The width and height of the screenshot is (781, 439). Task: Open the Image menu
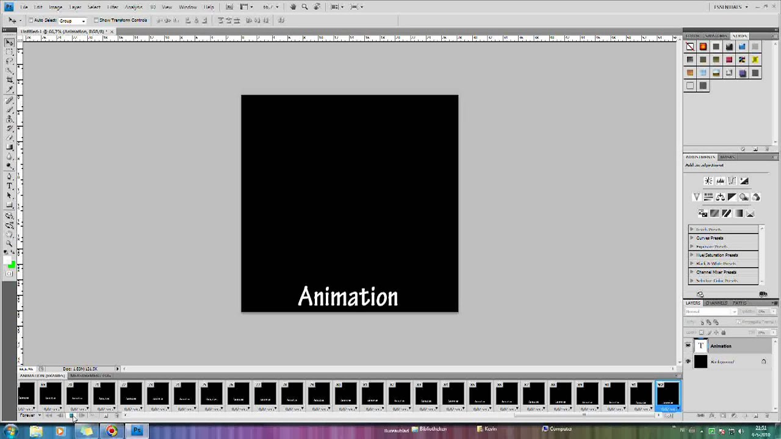[56, 7]
